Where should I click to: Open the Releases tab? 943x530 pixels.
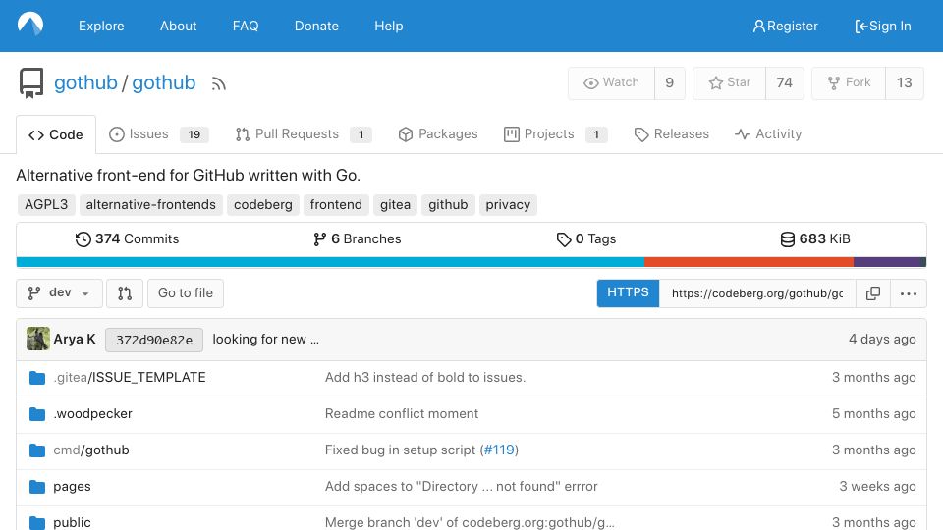click(x=672, y=134)
